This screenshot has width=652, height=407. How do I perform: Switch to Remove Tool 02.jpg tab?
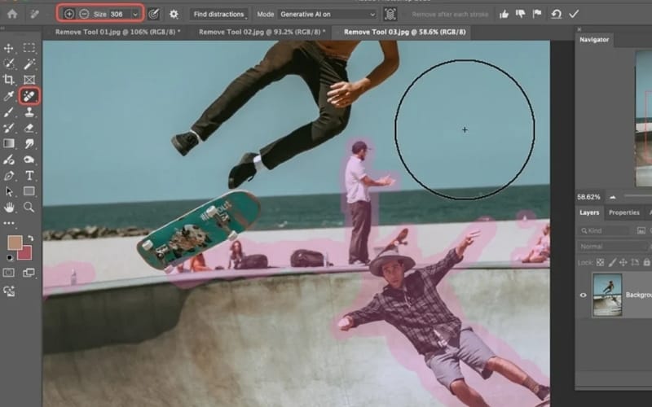coord(262,32)
